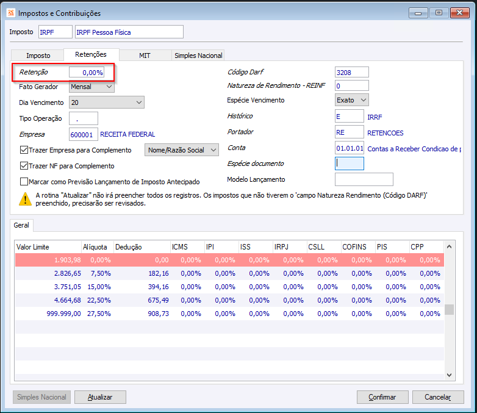Click the Histórico field containing E
477x413 pixels.
(350, 116)
